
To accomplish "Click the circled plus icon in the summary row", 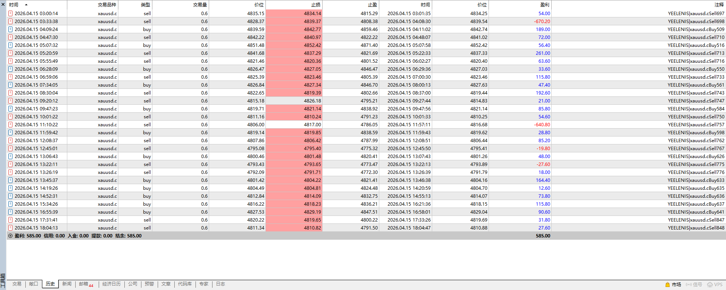I will click(11, 236).
